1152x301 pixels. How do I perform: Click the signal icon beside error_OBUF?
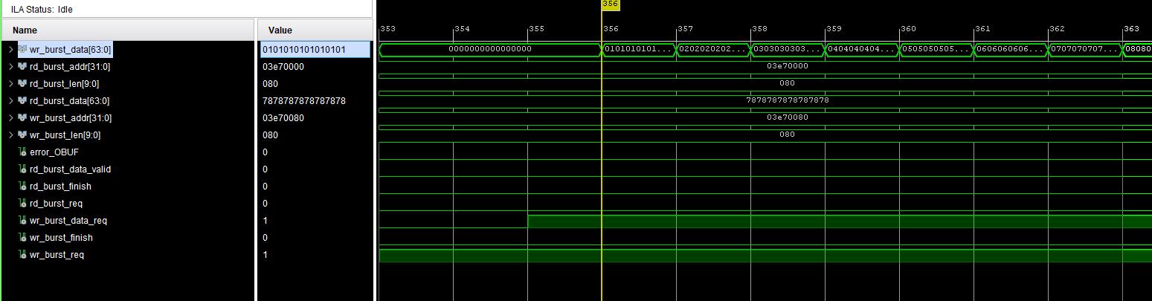pyautogui.click(x=22, y=152)
